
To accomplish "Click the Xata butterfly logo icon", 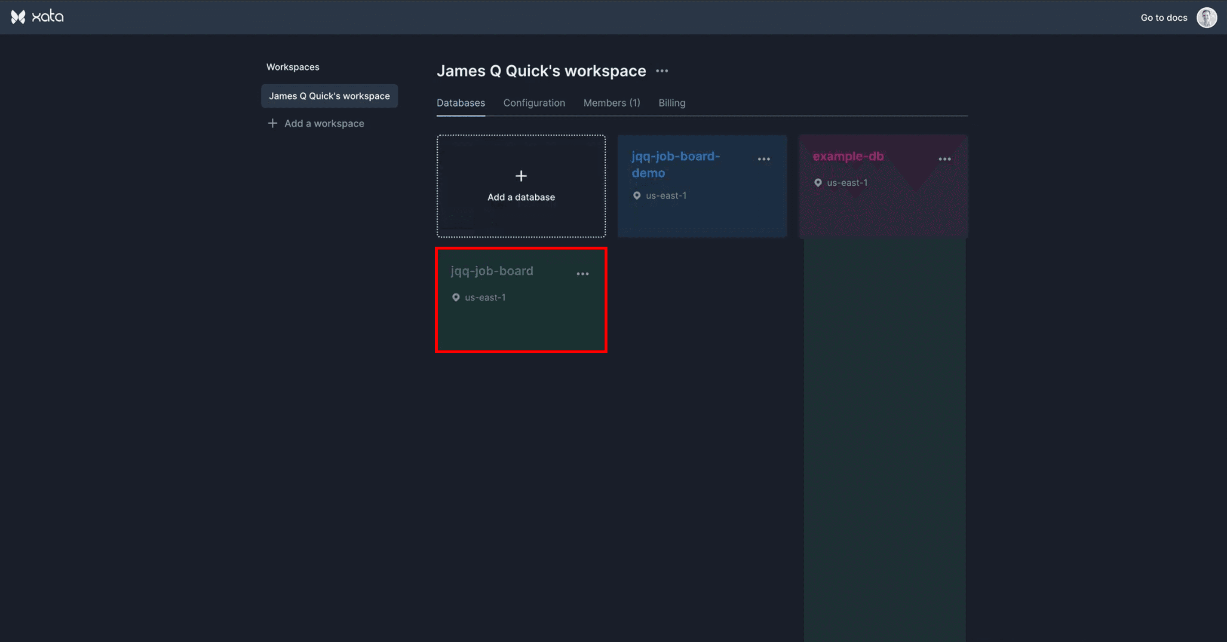I will pos(18,17).
